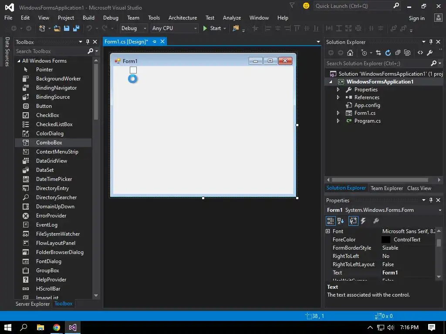Pick the CheckBox control from Toolbox
Viewport: 446px width, 334px height.
(53, 115)
